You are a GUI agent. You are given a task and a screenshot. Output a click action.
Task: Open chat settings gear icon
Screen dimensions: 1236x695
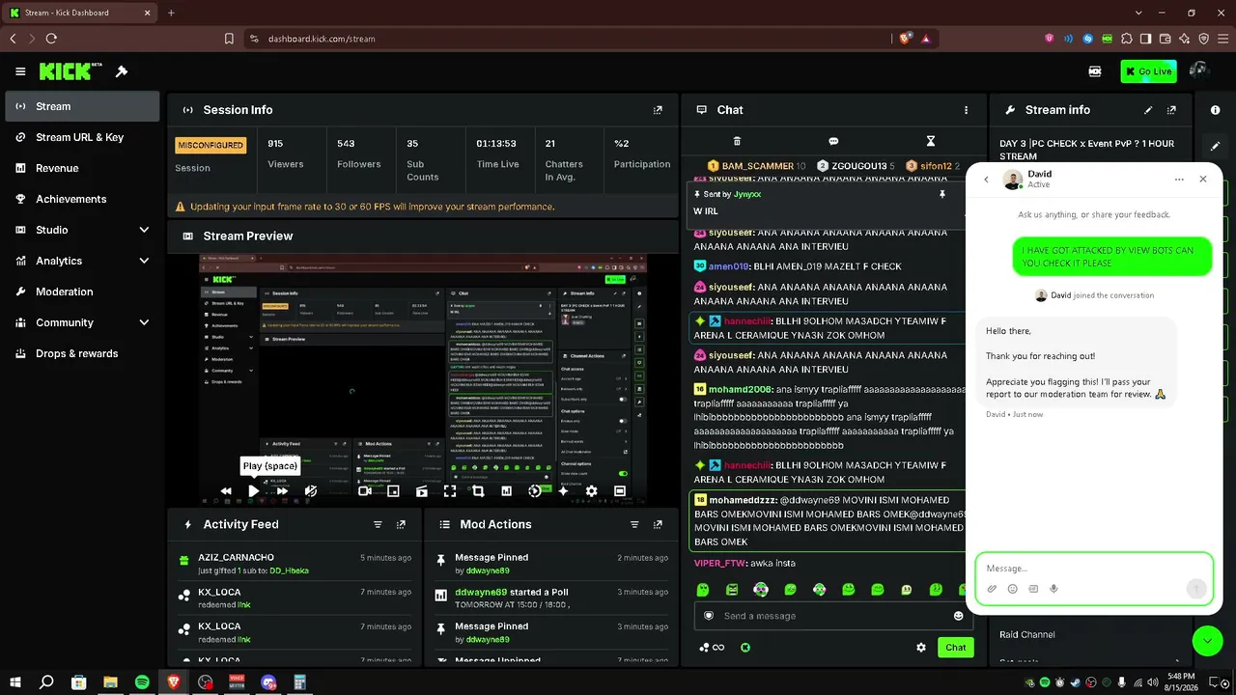point(921,648)
